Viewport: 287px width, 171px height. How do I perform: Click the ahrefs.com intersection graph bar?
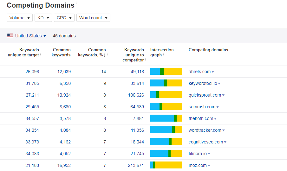tap(166, 71)
